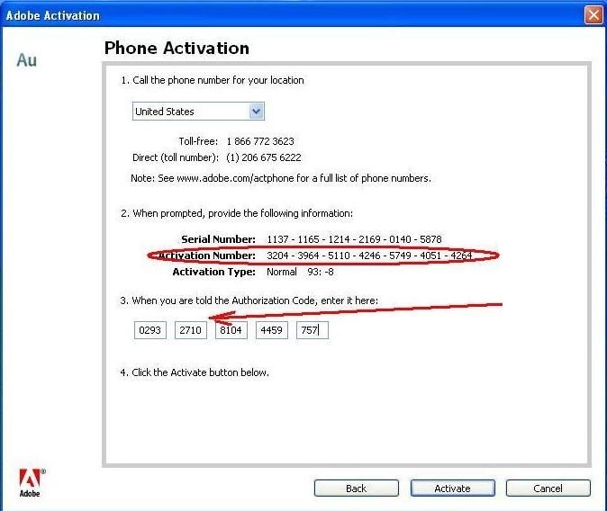Click the serial number 1137 - 1165 - 1214 value
Image resolution: width=607 pixels, height=511 pixels.
pyautogui.click(x=354, y=239)
